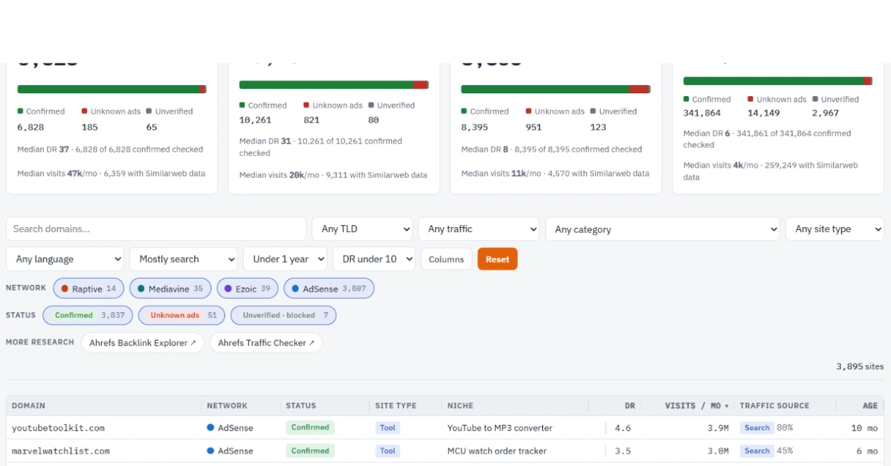The image size is (891, 466).
Task: Sort by the NETWORK column header
Action: coord(227,405)
